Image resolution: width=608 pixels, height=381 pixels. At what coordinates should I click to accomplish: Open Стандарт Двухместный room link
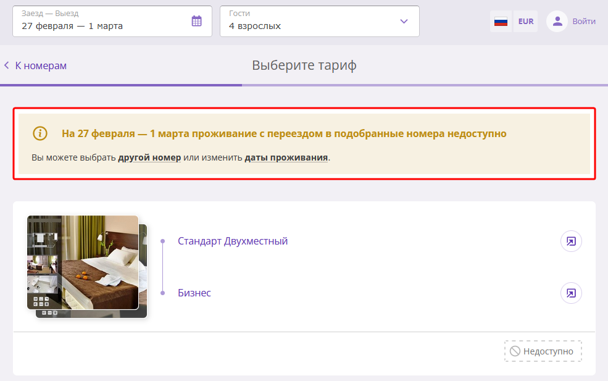tap(233, 241)
